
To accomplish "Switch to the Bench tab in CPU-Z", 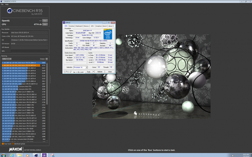I will (105, 26).
